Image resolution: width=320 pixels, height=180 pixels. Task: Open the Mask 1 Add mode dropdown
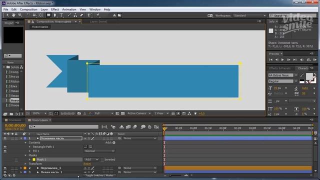[91, 159]
